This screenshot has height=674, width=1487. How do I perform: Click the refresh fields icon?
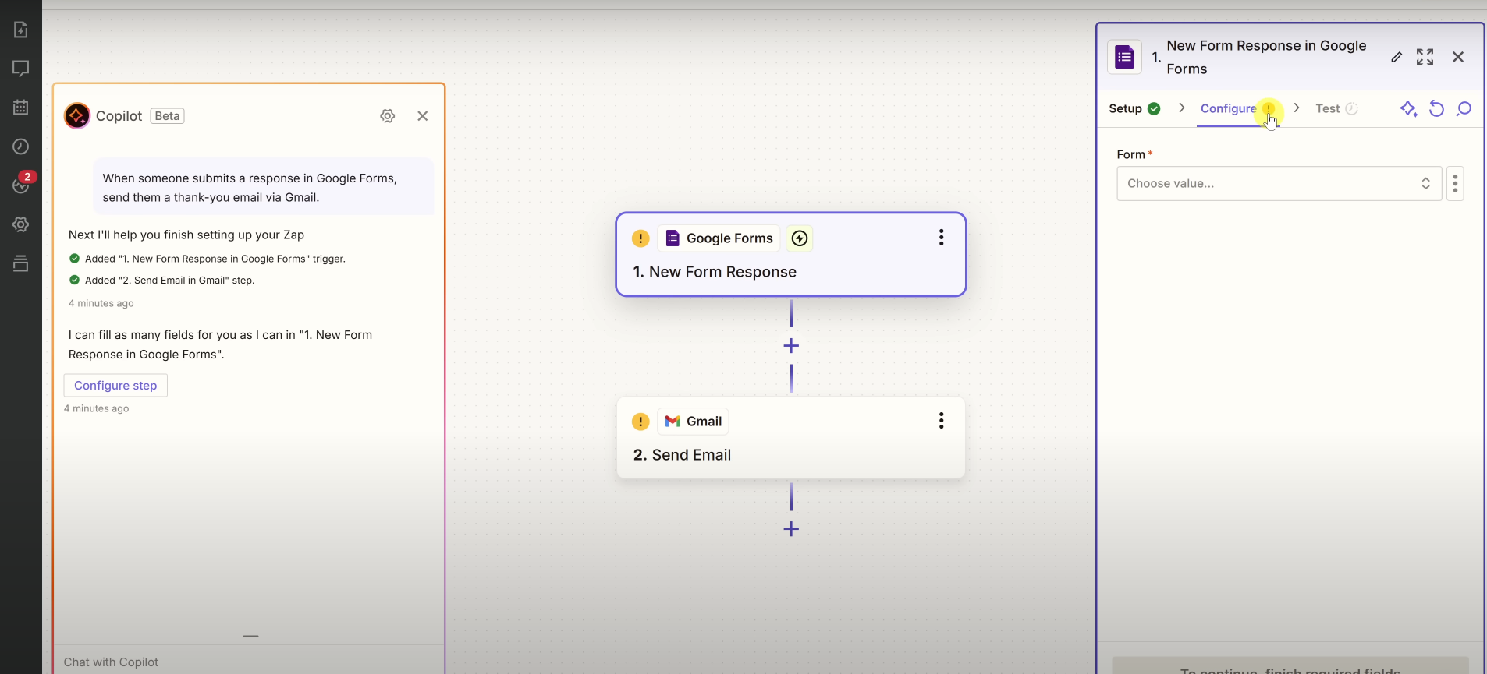point(1436,108)
